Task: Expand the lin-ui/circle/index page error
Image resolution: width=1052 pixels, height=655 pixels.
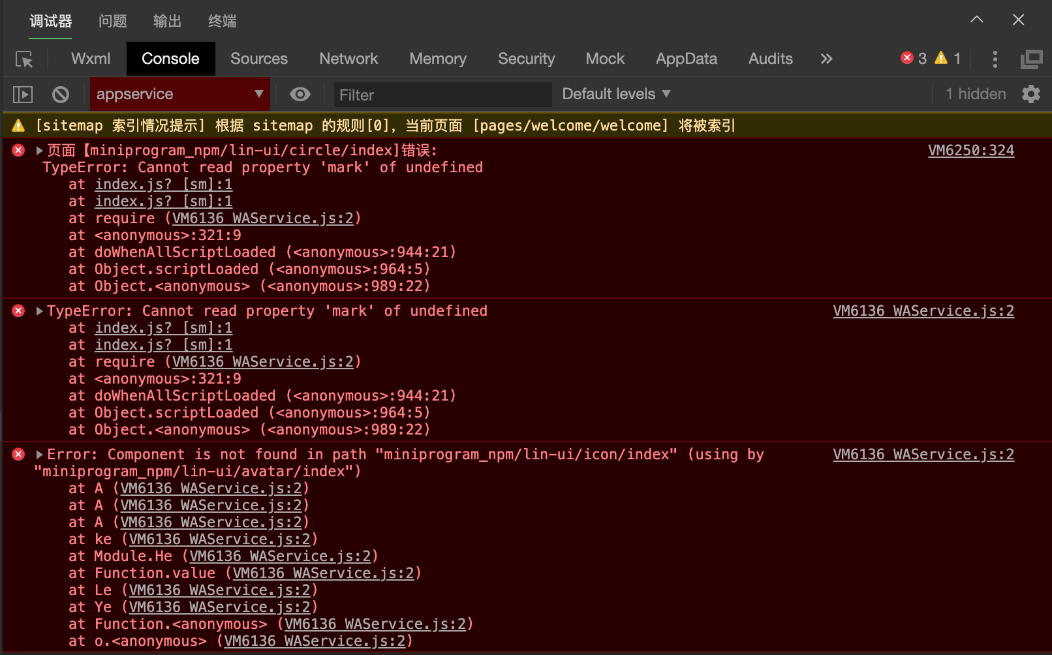Action: [39, 151]
